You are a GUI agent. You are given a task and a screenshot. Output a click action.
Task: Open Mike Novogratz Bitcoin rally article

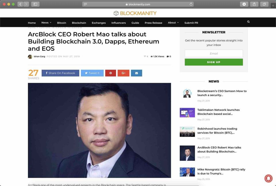coord(221,171)
